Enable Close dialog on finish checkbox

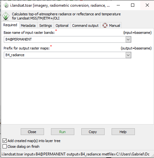pos(4,147)
